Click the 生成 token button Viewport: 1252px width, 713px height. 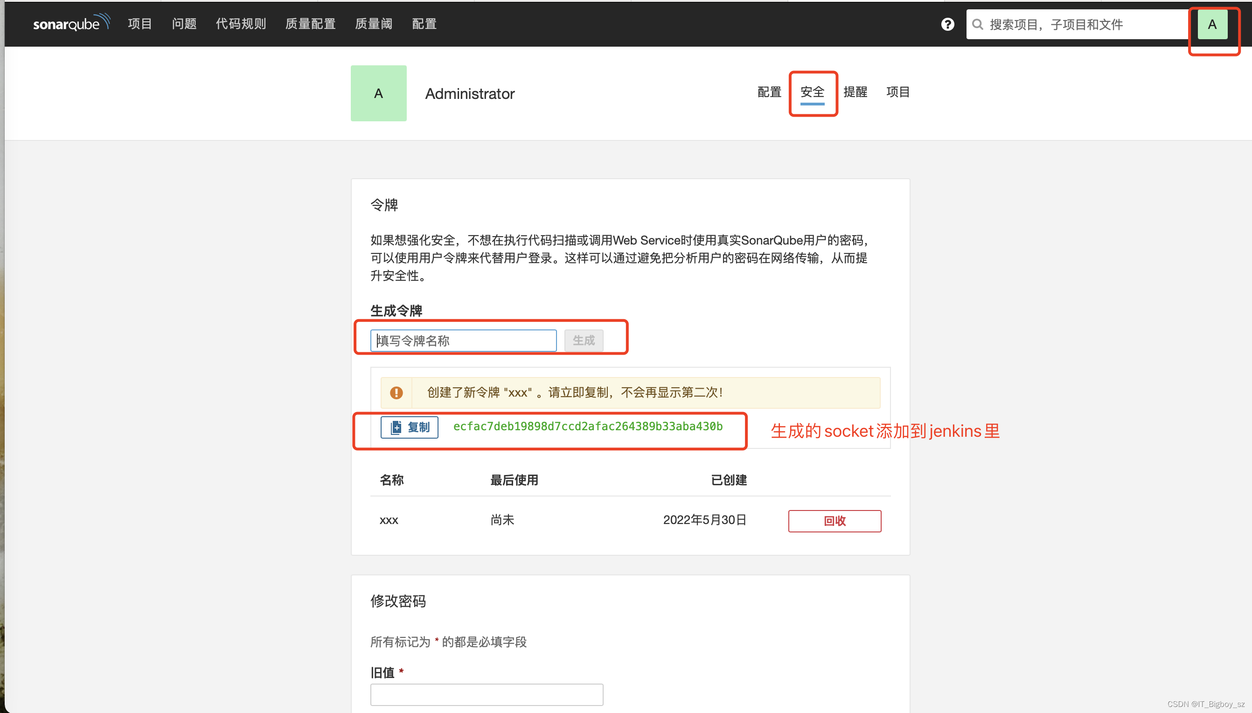(584, 340)
